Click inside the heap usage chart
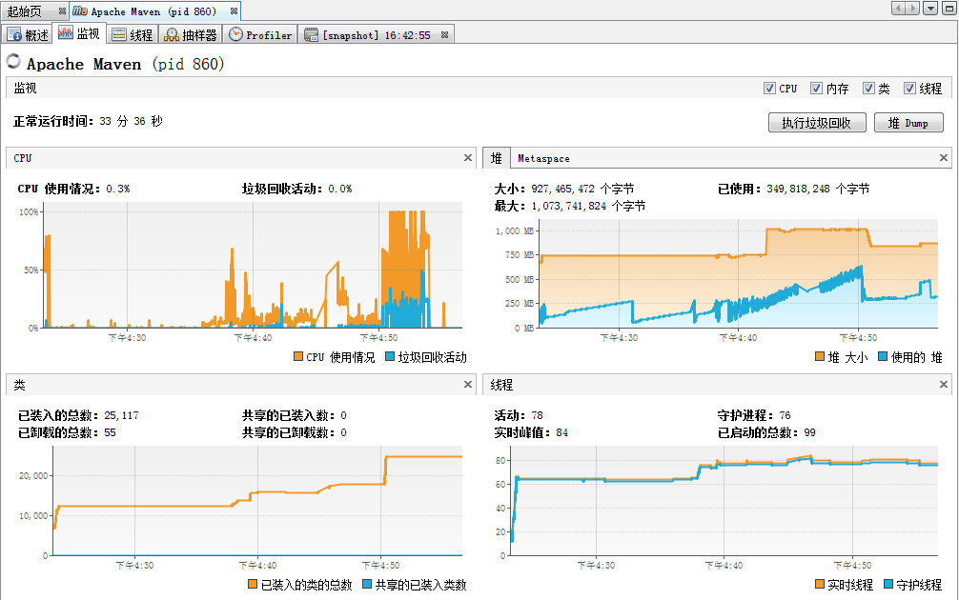Screen dimensions: 959x600 (738, 273)
